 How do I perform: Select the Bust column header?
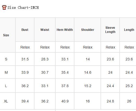tap(25, 30)
